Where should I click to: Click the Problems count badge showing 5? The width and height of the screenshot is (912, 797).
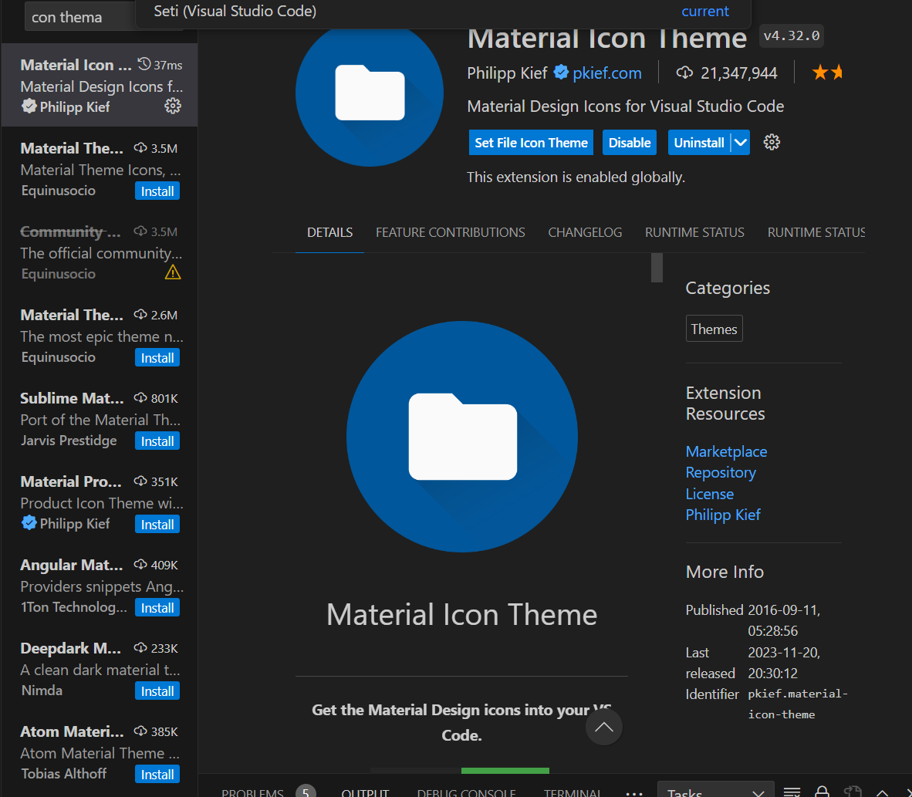[x=306, y=791]
